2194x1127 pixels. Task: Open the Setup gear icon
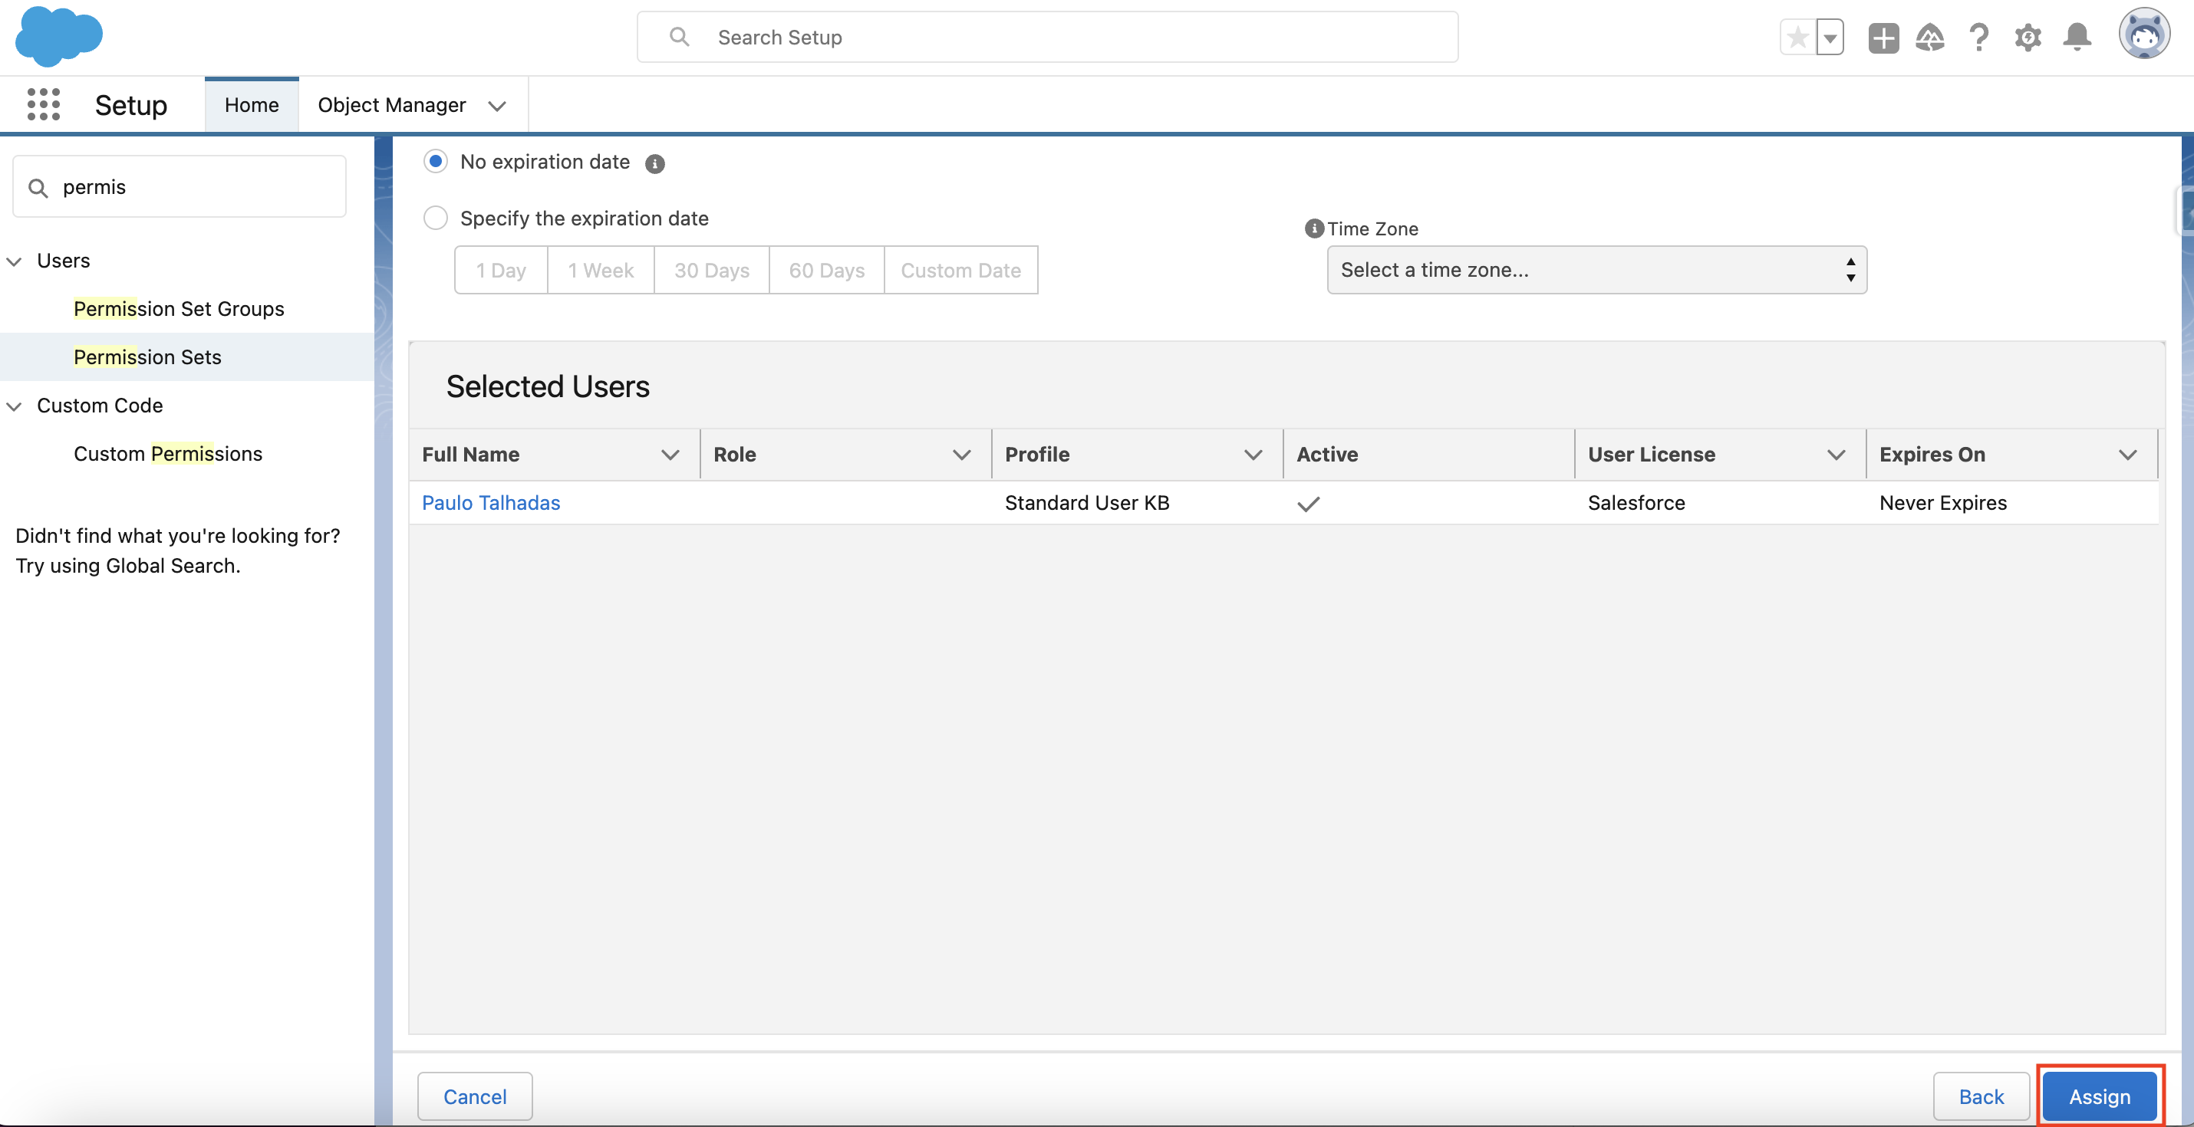point(2028,38)
